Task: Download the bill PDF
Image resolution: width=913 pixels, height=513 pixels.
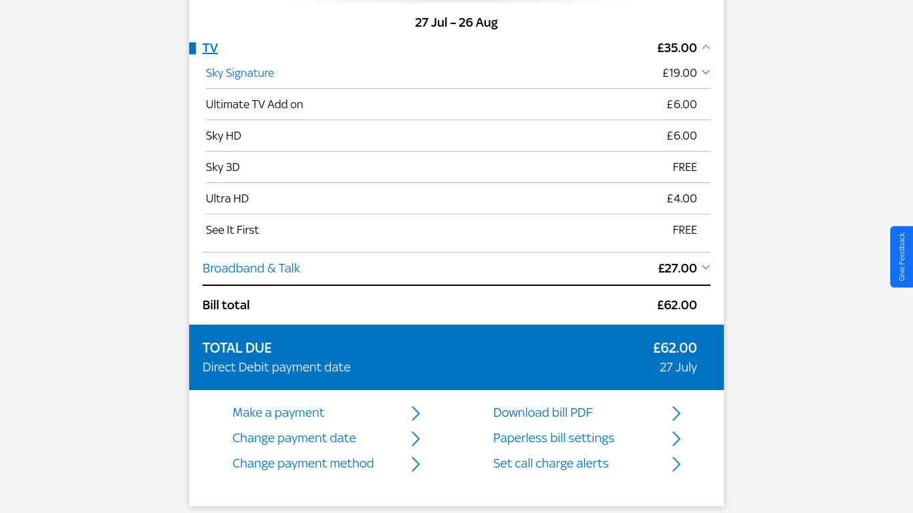Action: [x=542, y=413]
